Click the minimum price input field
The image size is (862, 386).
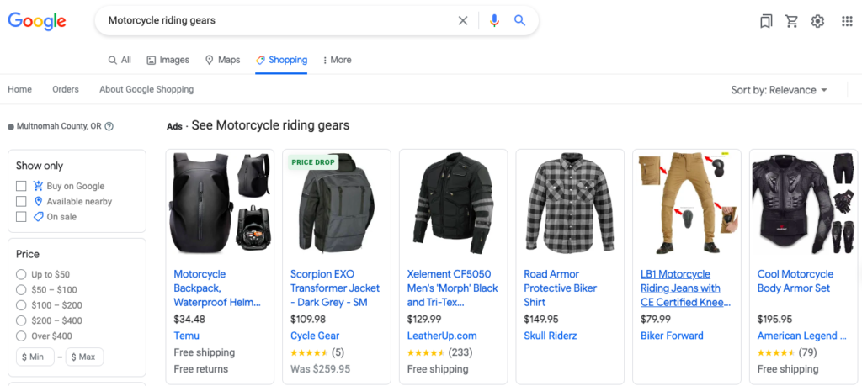click(36, 357)
